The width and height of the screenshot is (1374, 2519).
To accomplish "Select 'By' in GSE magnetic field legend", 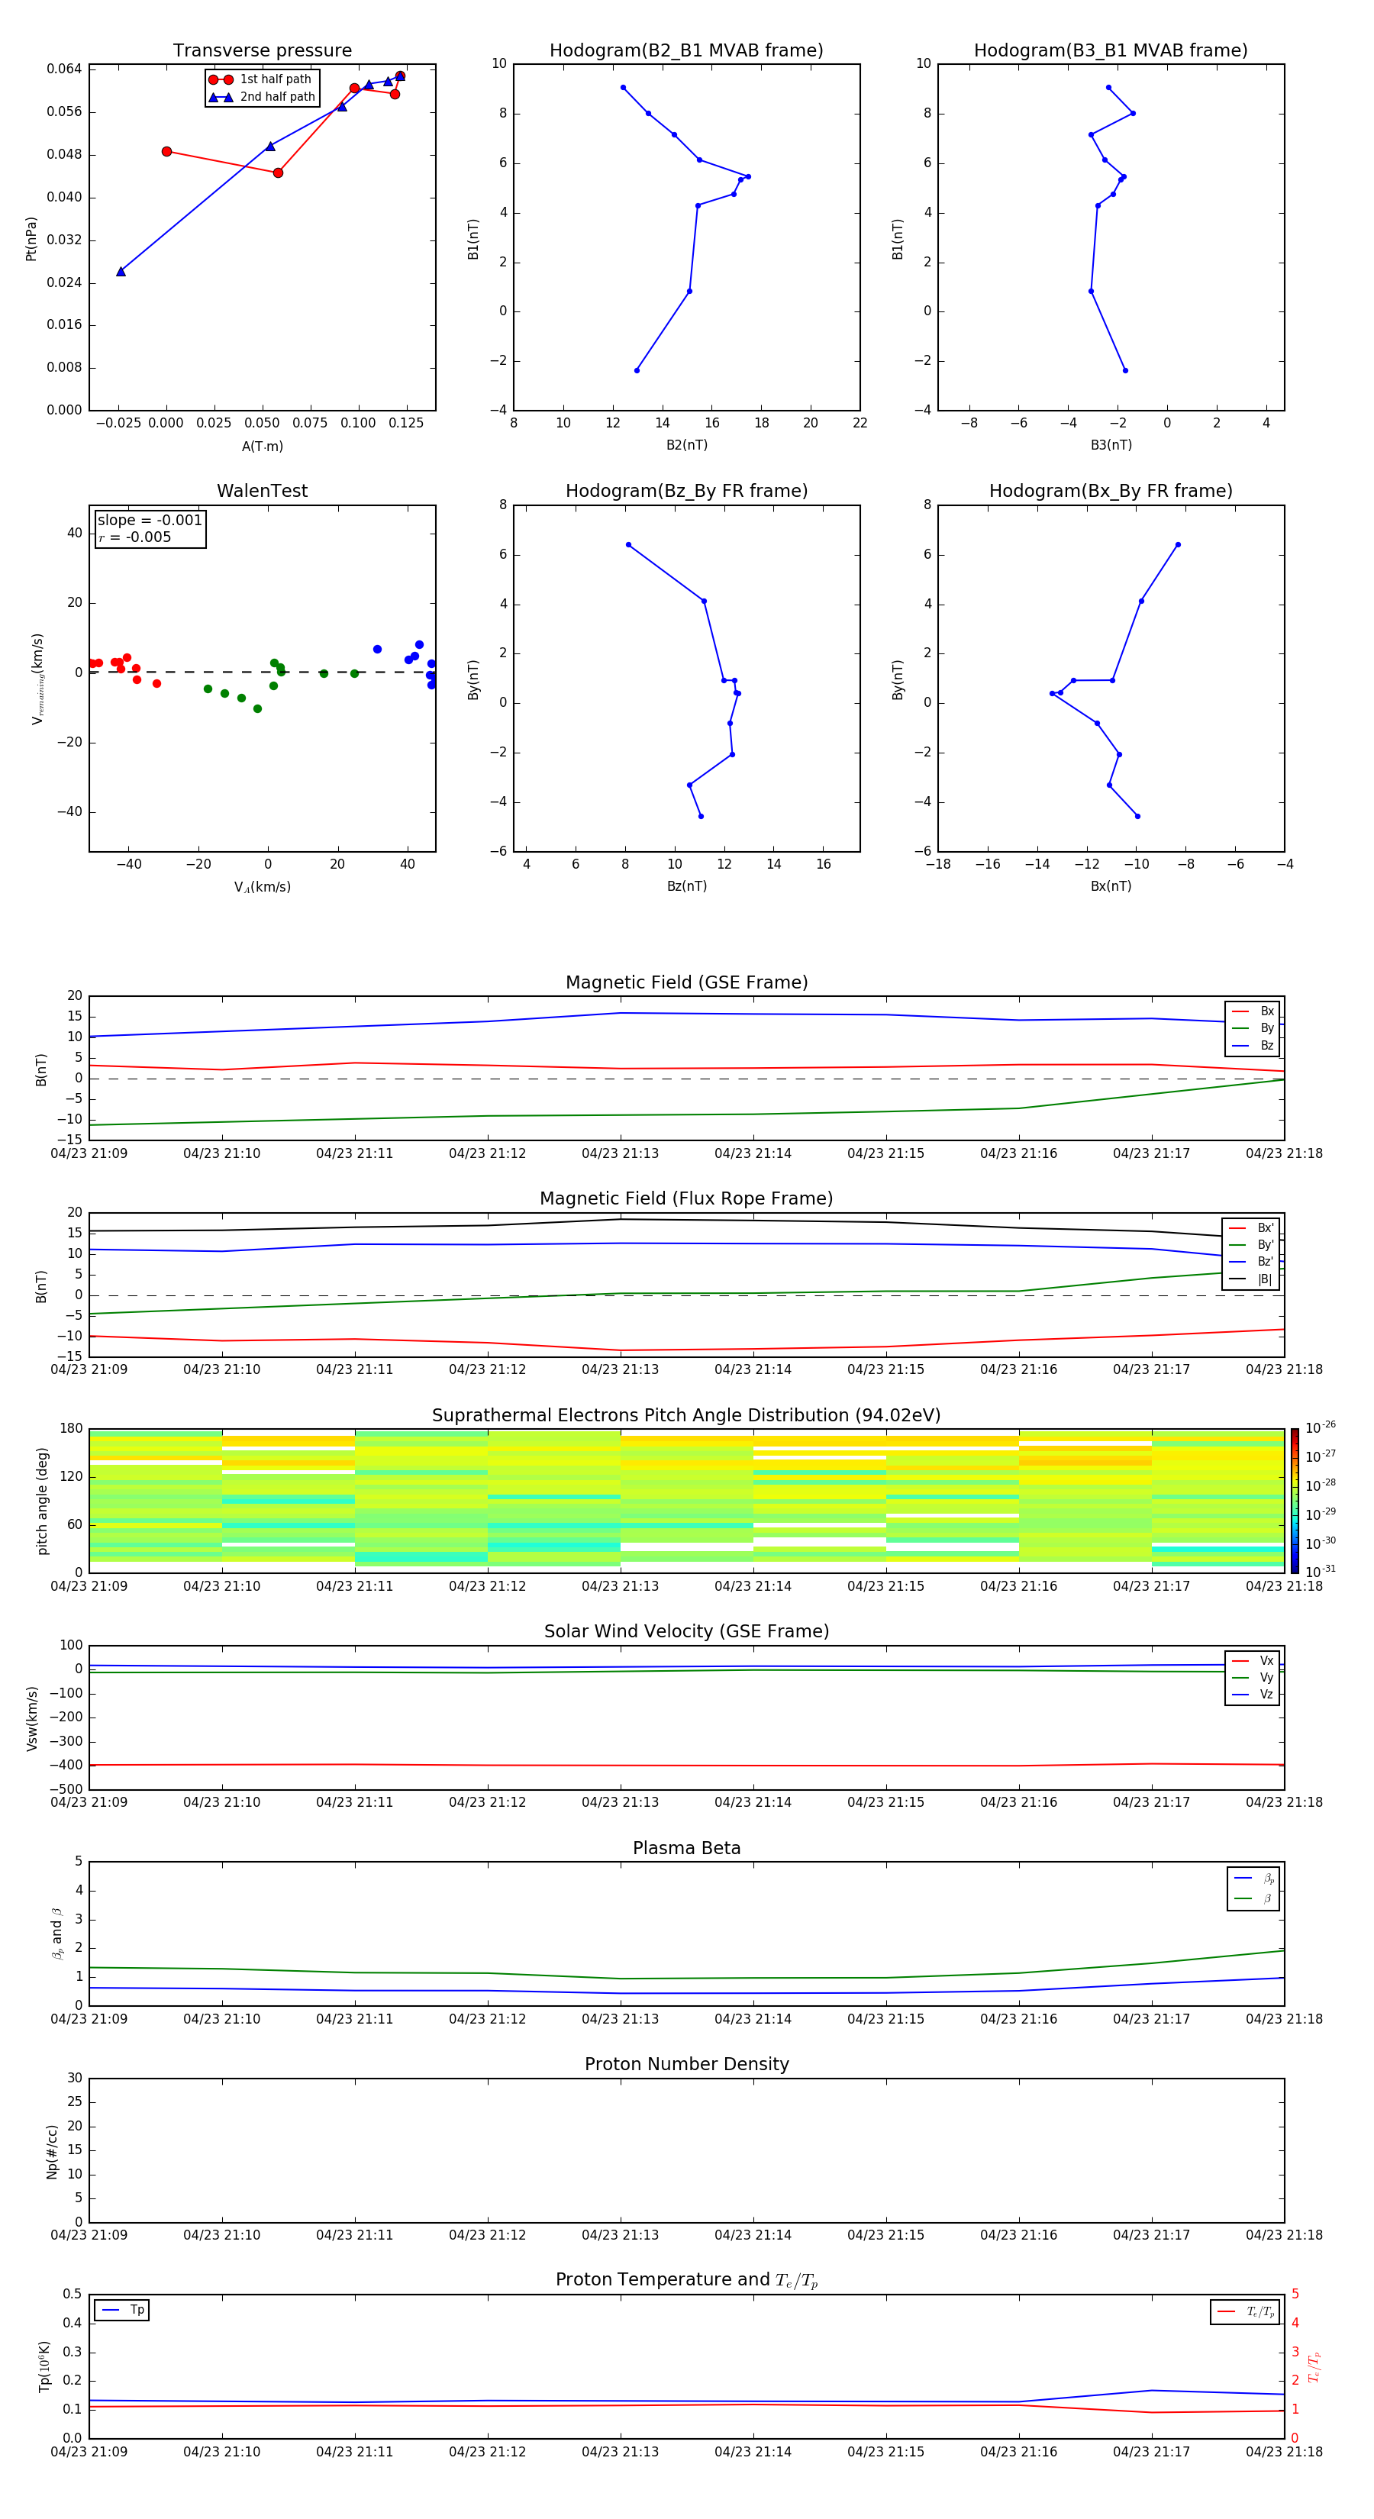I will (x=1253, y=1029).
